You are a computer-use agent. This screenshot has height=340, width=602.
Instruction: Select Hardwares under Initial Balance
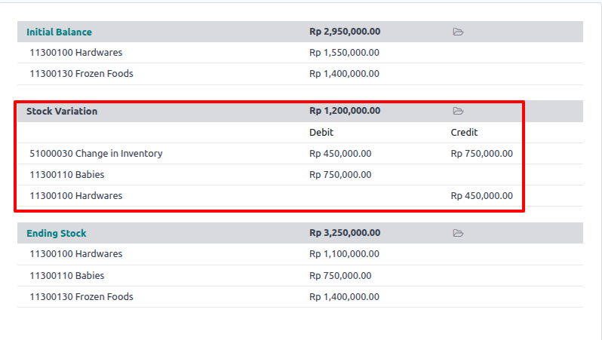click(75, 53)
